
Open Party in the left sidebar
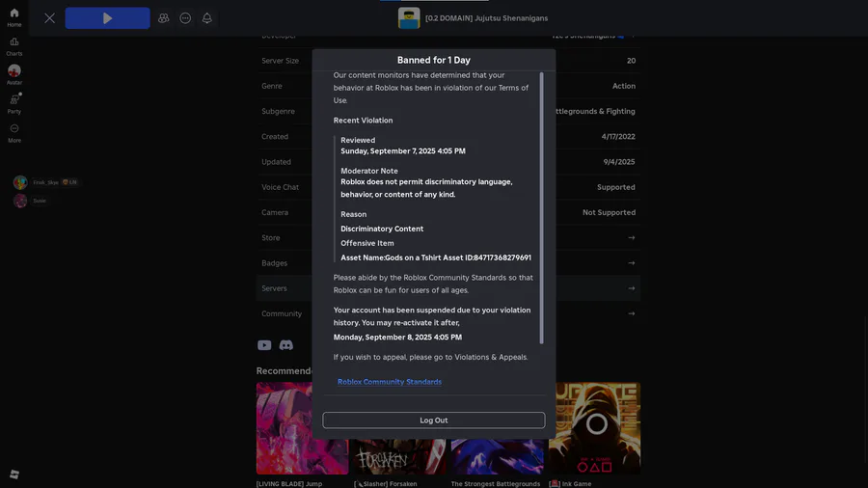(14, 104)
